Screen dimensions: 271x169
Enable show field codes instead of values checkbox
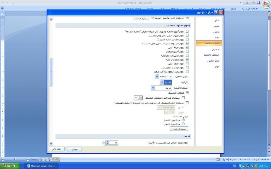(x=187, y=72)
